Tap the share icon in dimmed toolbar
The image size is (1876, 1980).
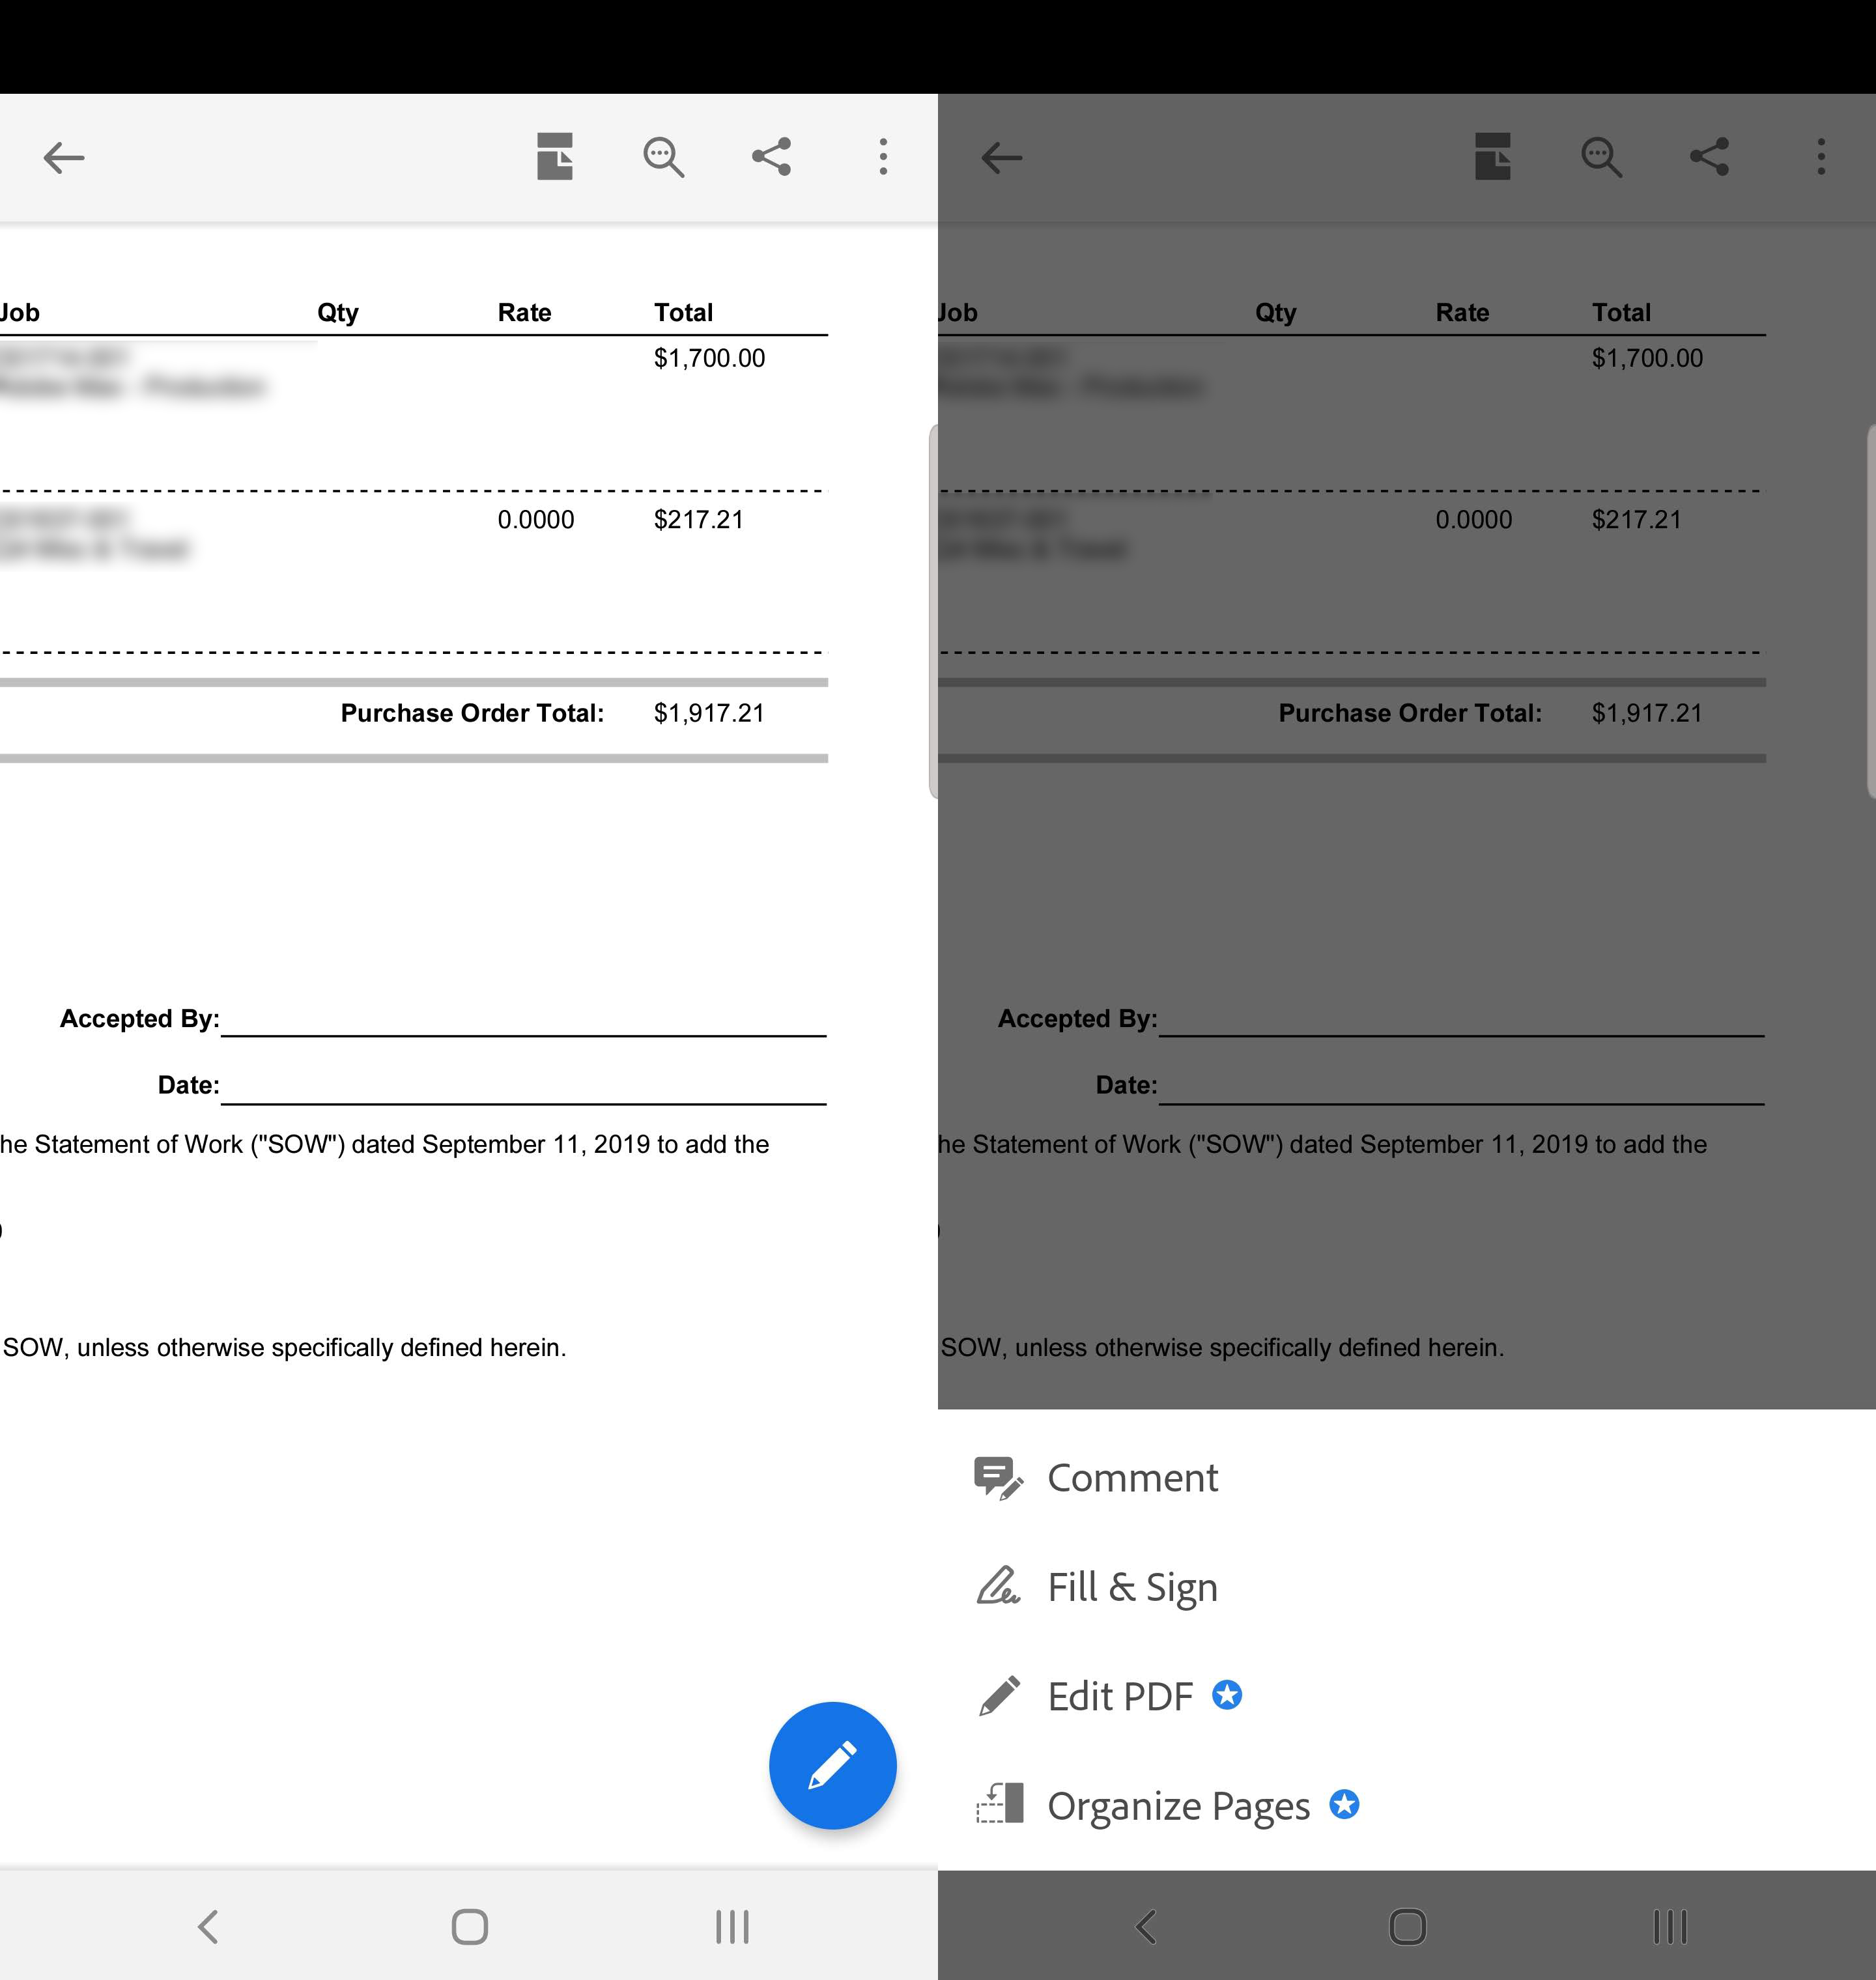1709,157
